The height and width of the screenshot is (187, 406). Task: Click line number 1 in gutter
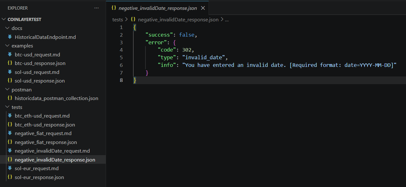tap(121, 27)
